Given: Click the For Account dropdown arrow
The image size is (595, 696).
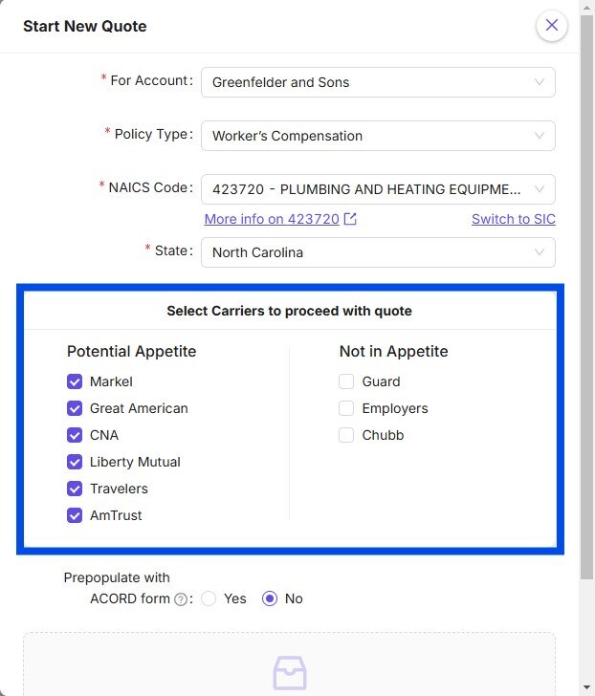Looking at the screenshot, I should tap(540, 82).
